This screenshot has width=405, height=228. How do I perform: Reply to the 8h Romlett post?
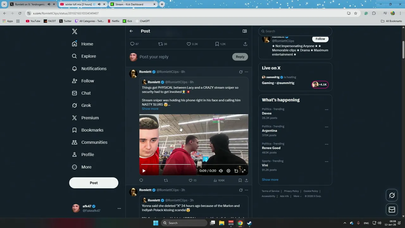click(141, 180)
